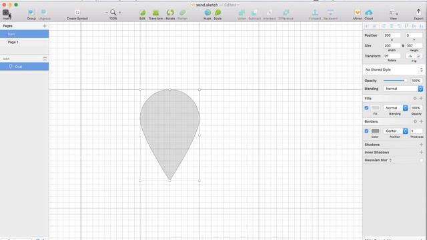This screenshot has width=427, height=240.
Task: Add a new page with plus
Action: (45, 26)
